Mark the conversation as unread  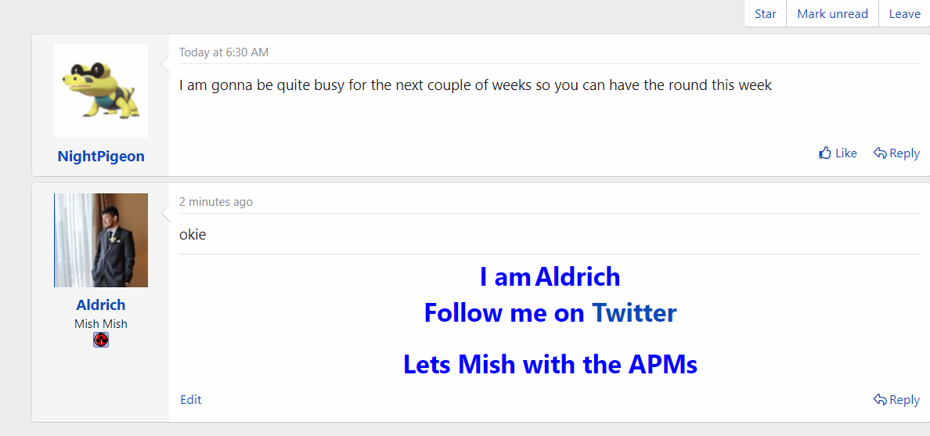[832, 13]
